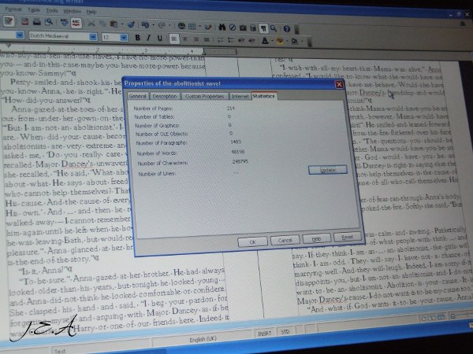
Task: Switch to the Internet tab
Action: pyautogui.click(x=240, y=96)
